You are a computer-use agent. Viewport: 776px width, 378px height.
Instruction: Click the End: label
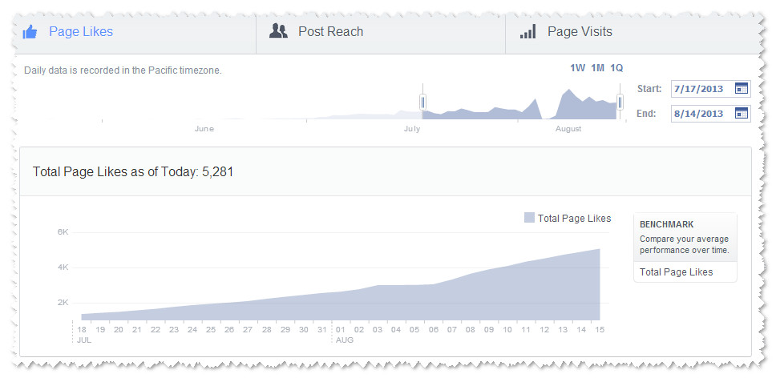(x=647, y=113)
